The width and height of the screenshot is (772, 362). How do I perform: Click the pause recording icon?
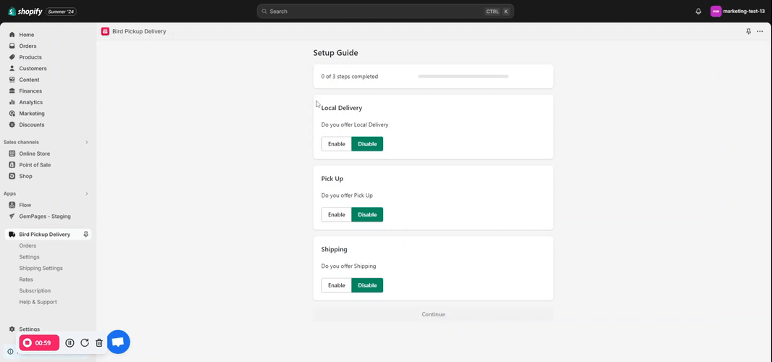pyautogui.click(x=70, y=342)
